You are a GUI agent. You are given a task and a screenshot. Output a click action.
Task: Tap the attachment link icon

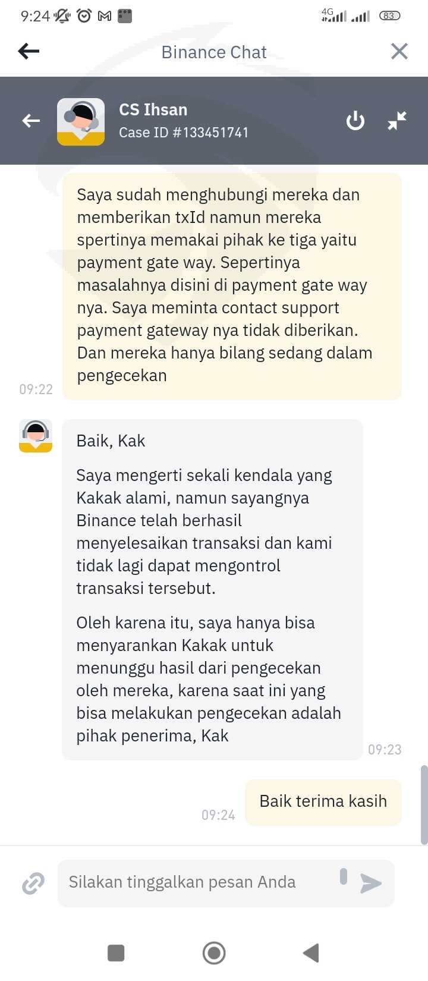tap(33, 883)
